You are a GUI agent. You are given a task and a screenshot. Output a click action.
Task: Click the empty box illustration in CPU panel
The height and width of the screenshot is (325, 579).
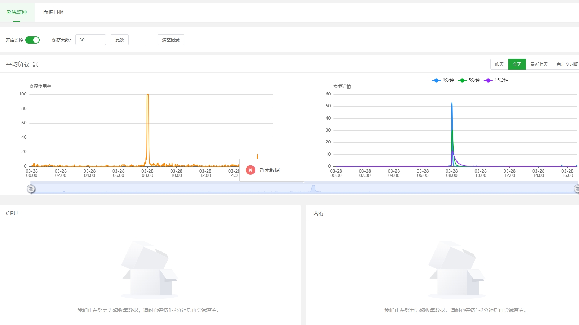(150, 270)
